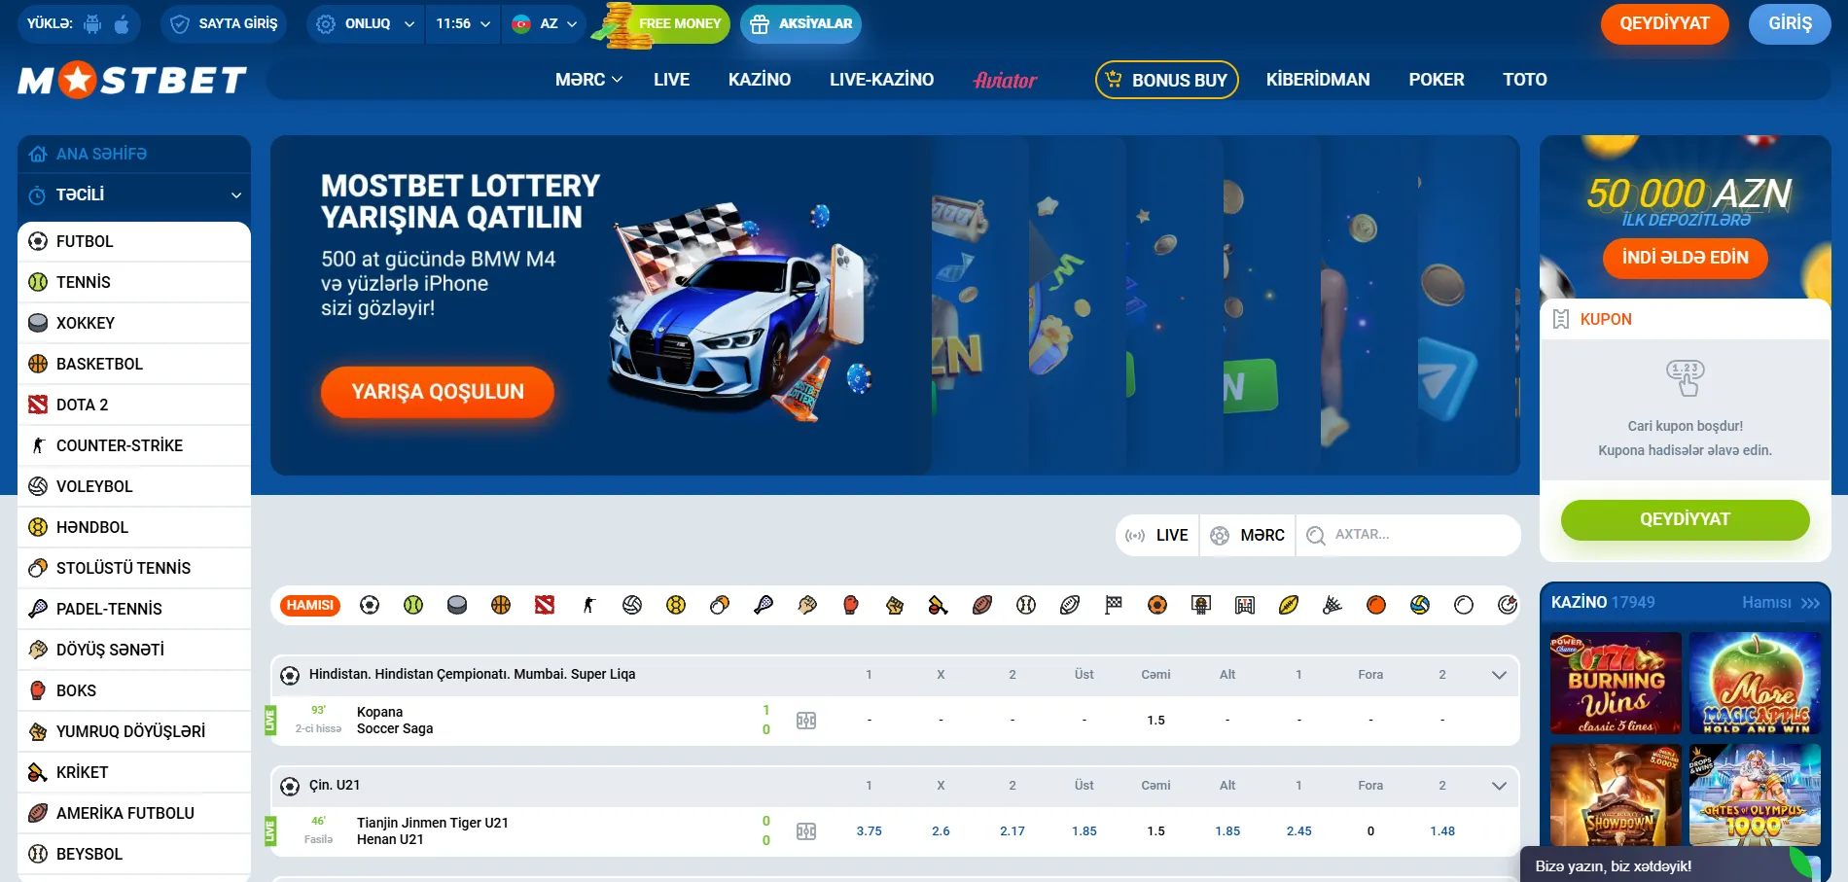The height and width of the screenshot is (882, 1848).
Task: Select the HAMISI all-sports pill
Action: (x=310, y=605)
